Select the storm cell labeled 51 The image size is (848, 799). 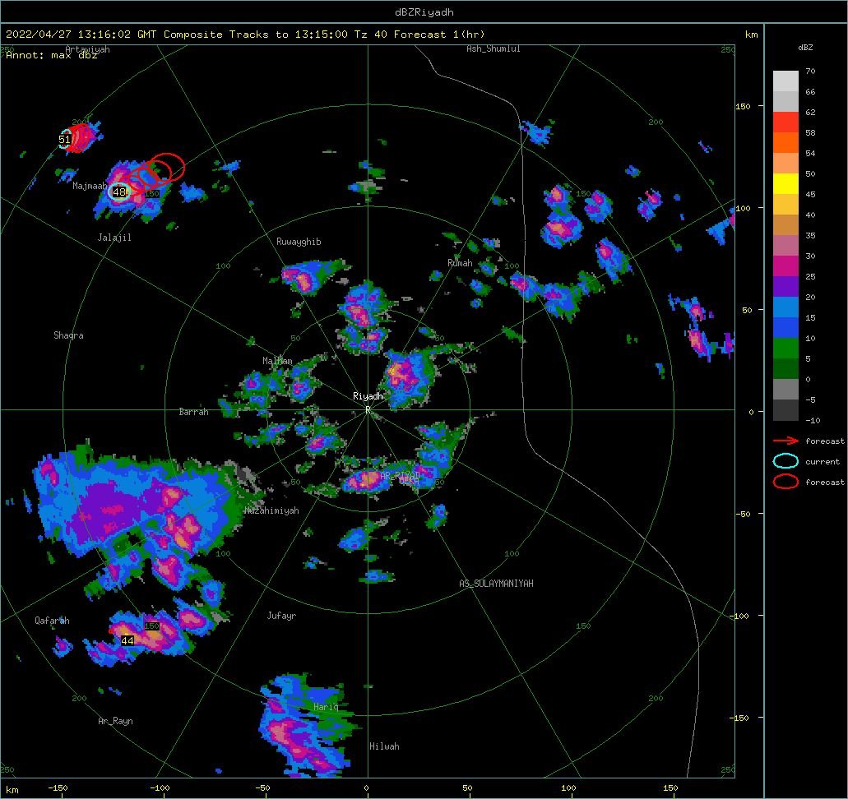coord(64,140)
